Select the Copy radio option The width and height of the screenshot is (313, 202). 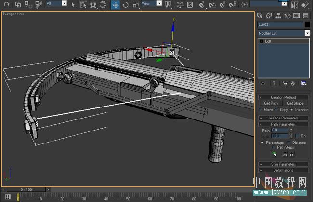[x=277, y=110]
